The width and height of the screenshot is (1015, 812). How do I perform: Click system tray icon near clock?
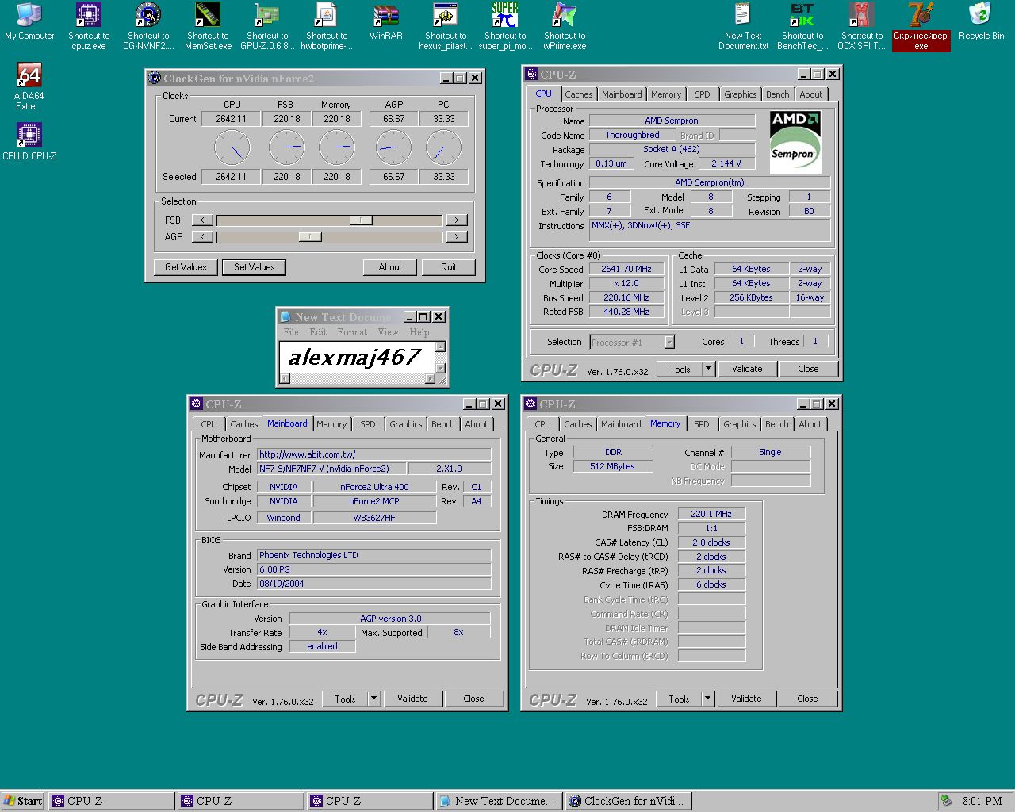(x=946, y=801)
